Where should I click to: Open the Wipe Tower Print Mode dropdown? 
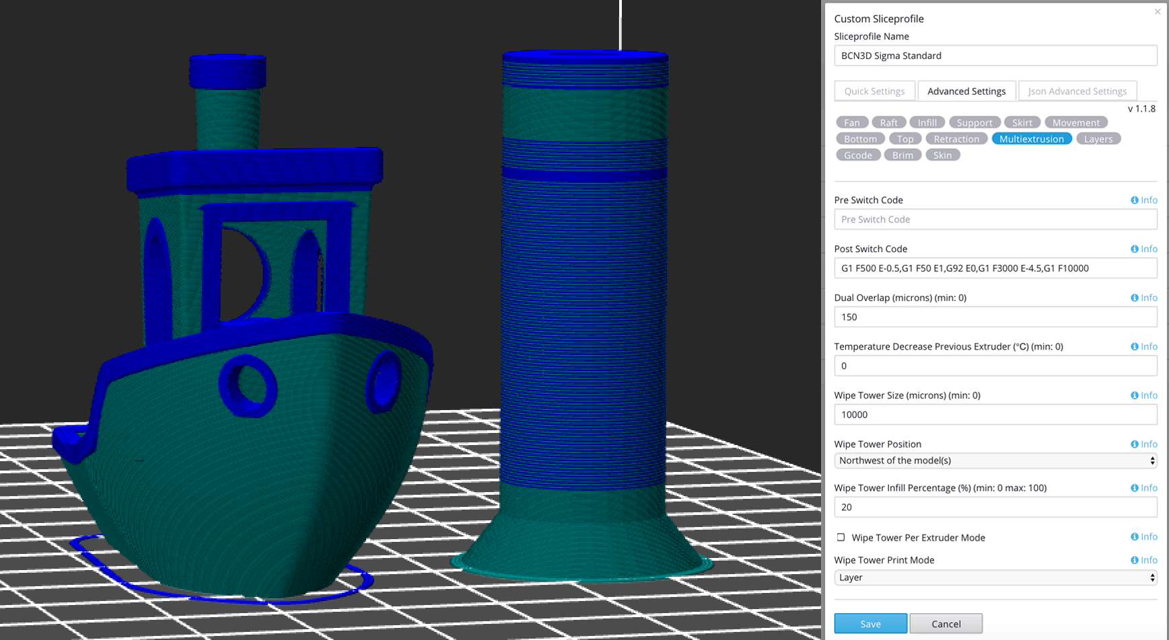pos(995,577)
